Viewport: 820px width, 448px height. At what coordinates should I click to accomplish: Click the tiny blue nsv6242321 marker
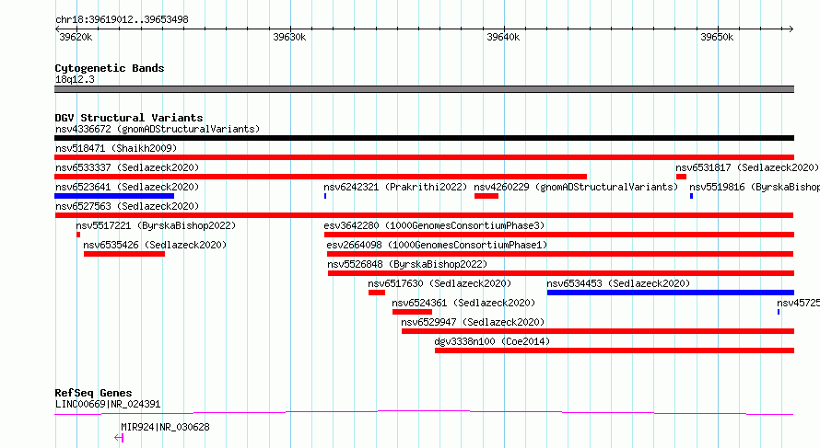pyautogui.click(x=325, y=196)
